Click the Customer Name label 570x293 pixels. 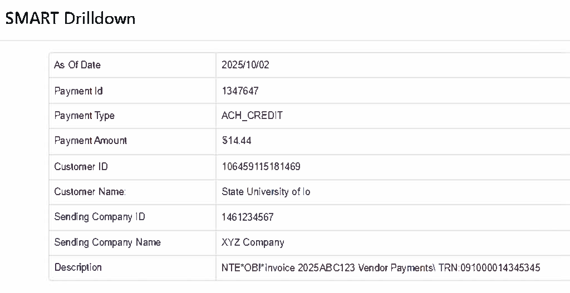tap(90, 192)
